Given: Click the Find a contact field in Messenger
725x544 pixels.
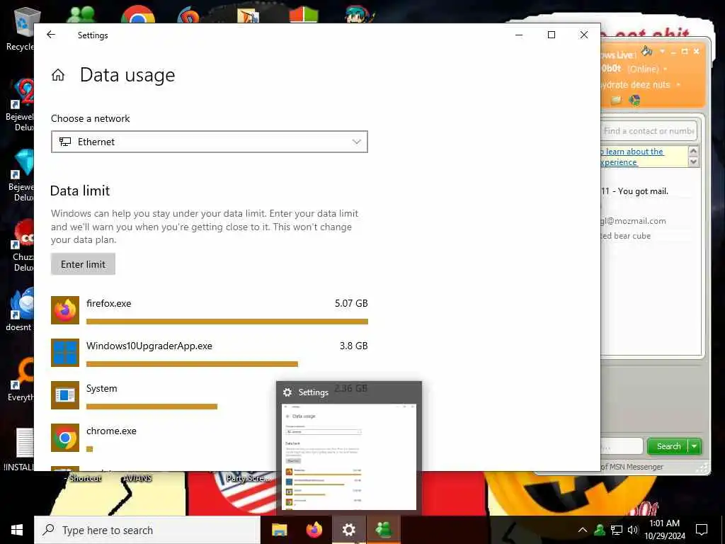Looking at the screenshot, I should pyautogui.click(x=649, y=131).
